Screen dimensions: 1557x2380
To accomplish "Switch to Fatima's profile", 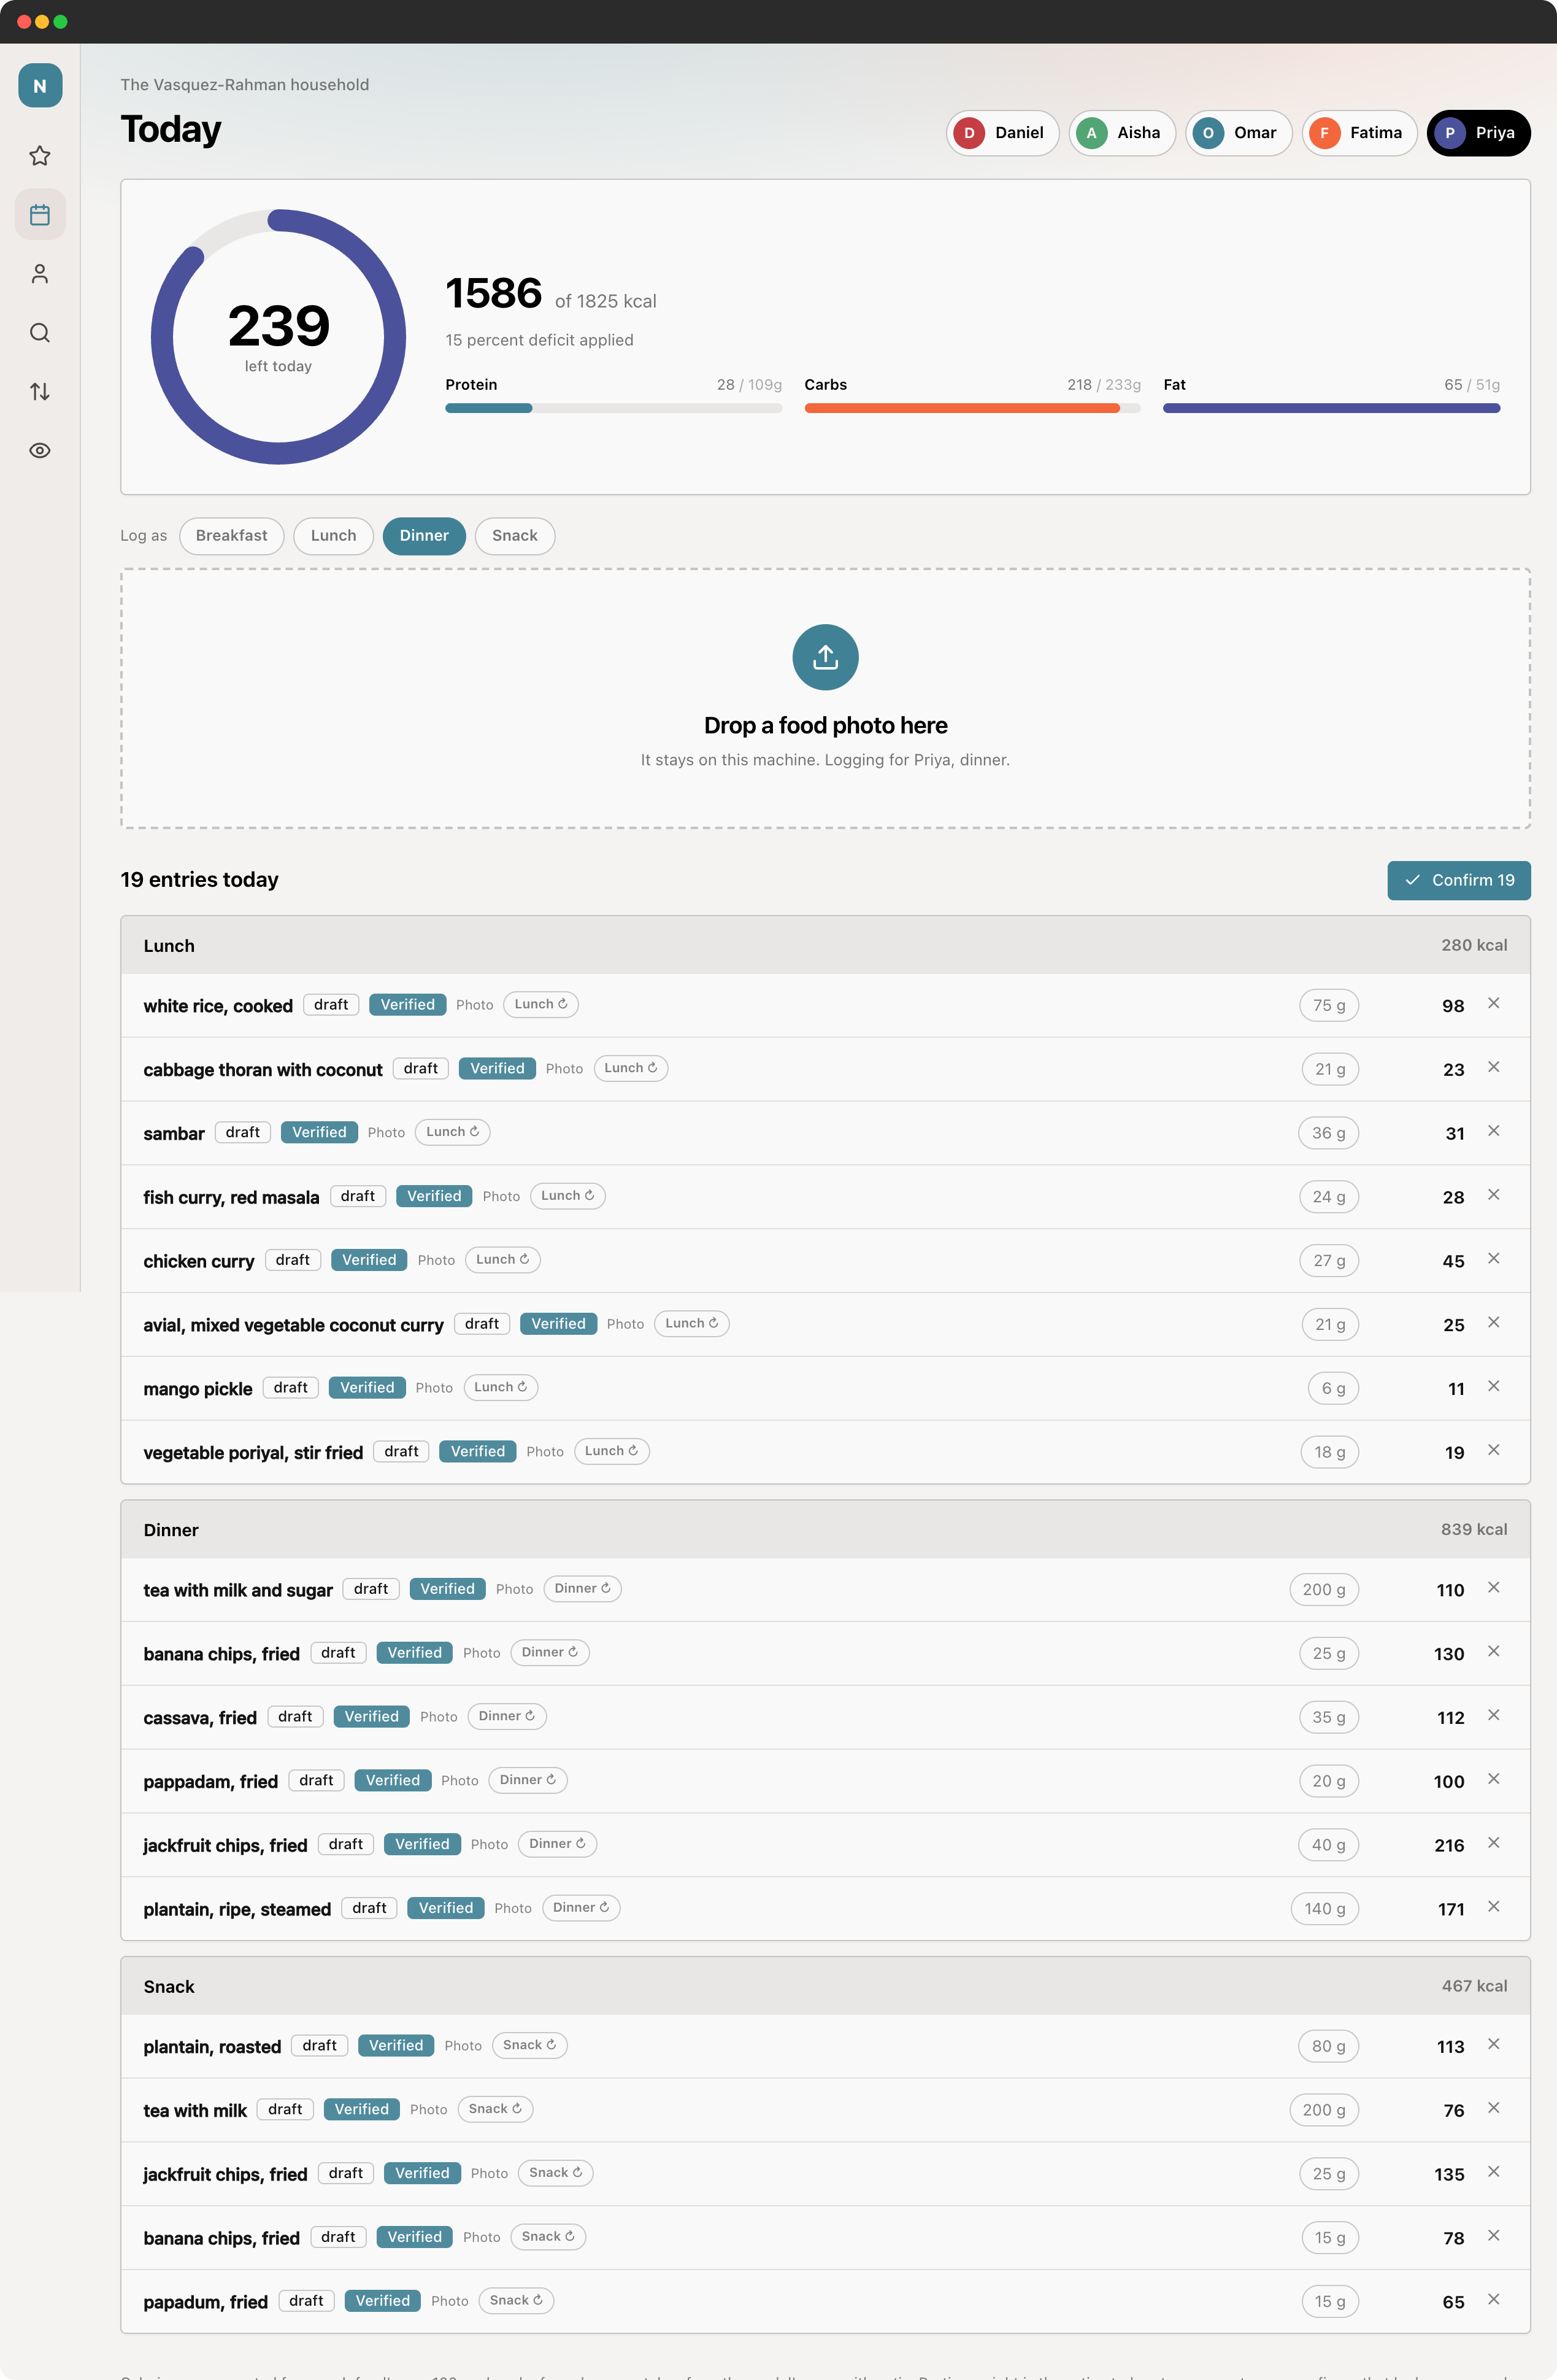I will tap(1359, 133).
